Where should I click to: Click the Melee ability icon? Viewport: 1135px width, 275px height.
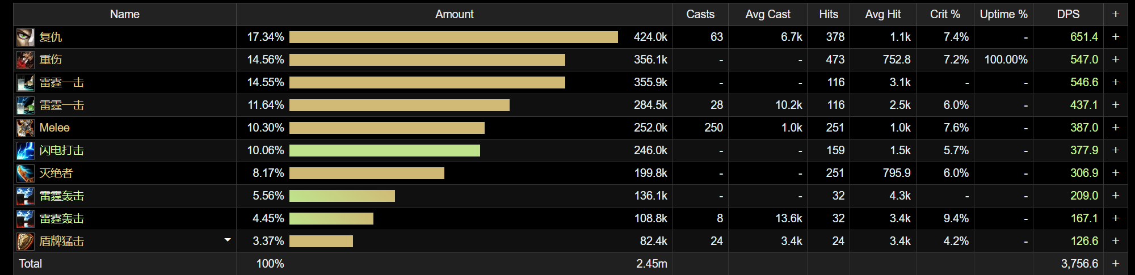point(25,128)
